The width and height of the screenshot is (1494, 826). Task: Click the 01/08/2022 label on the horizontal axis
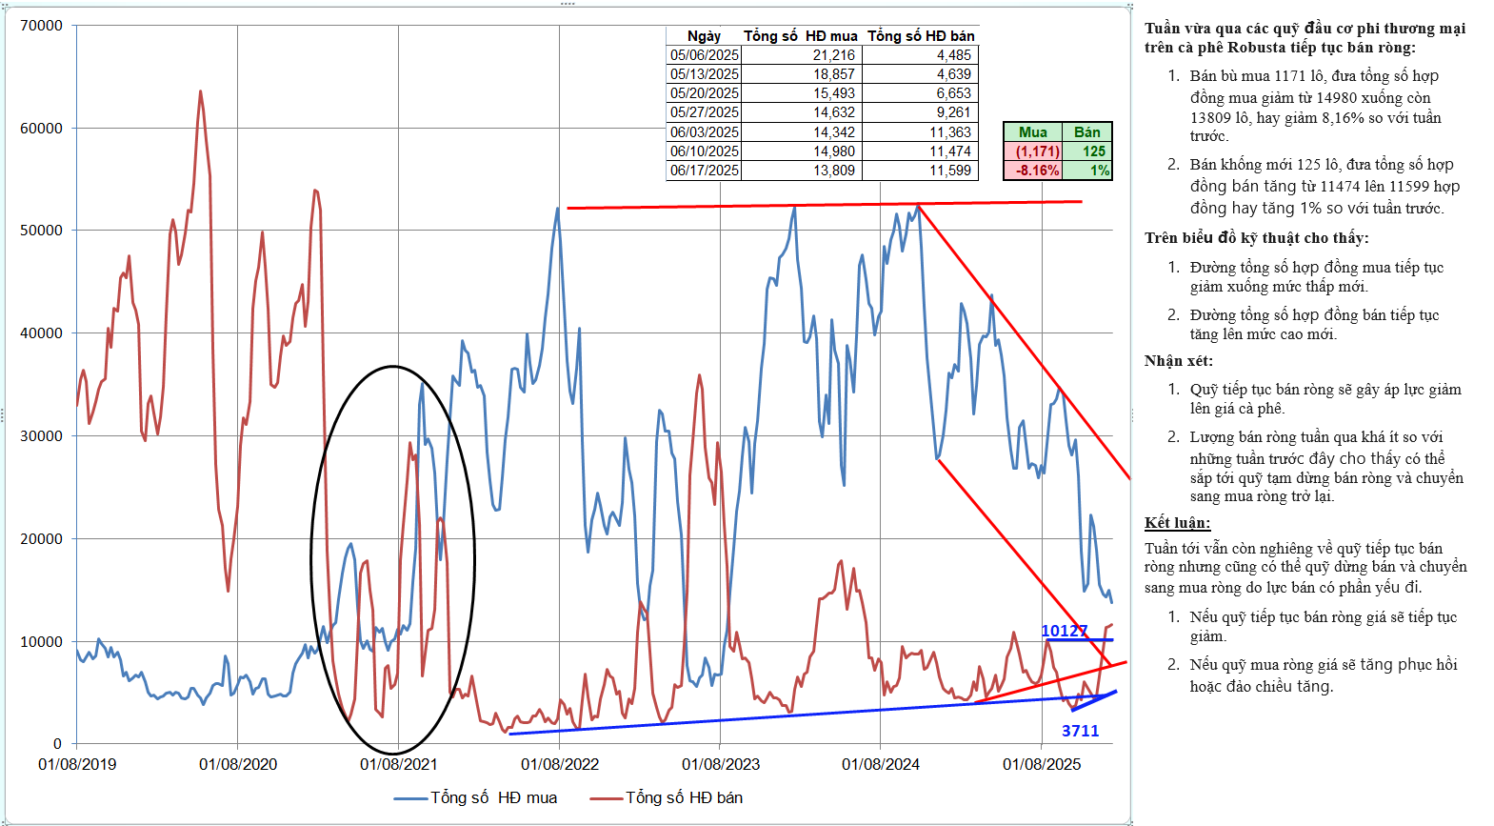pyautogui.click(x=560, y=764)
